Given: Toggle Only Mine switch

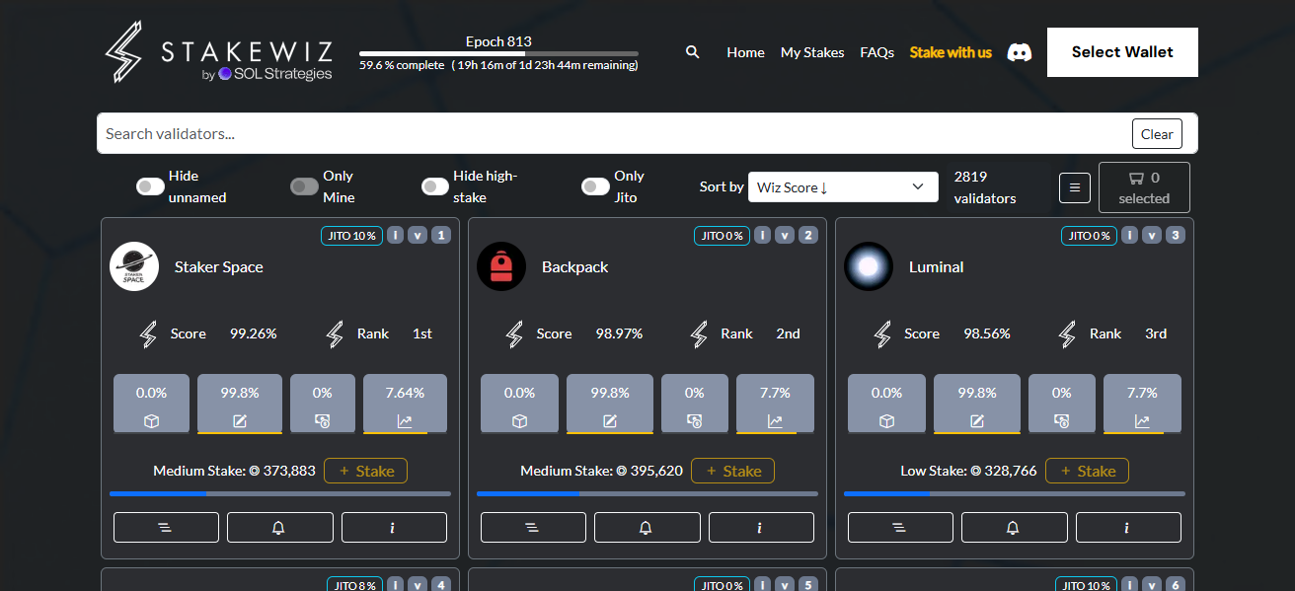Looking at the screenshot, I should click(304, 186).
